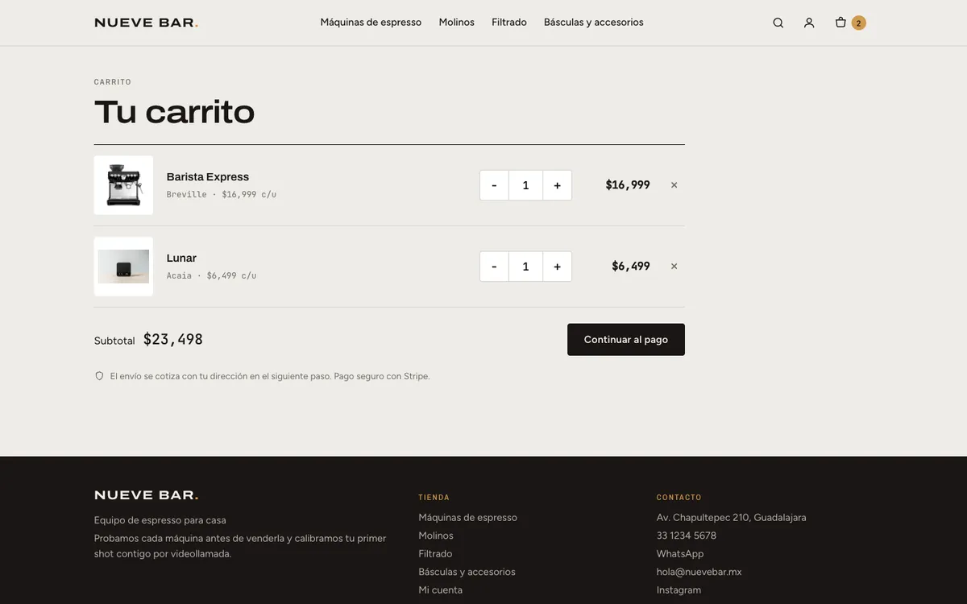Open the Barista Express product thumbnail
The image size is (967, 604).
click(x=123, y=185)
